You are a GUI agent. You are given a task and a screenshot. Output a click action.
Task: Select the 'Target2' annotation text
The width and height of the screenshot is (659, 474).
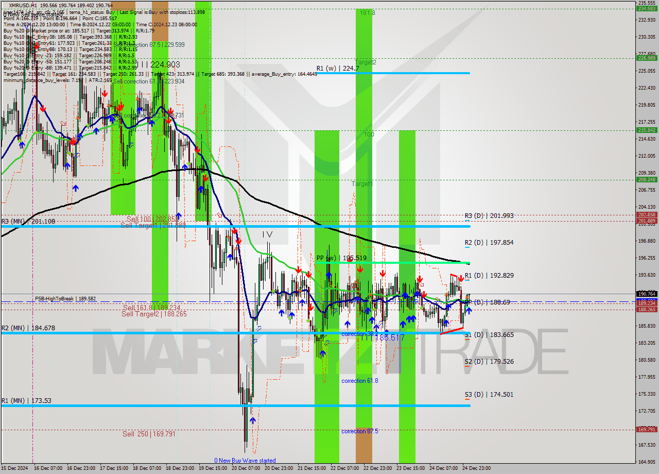point(365,62)
